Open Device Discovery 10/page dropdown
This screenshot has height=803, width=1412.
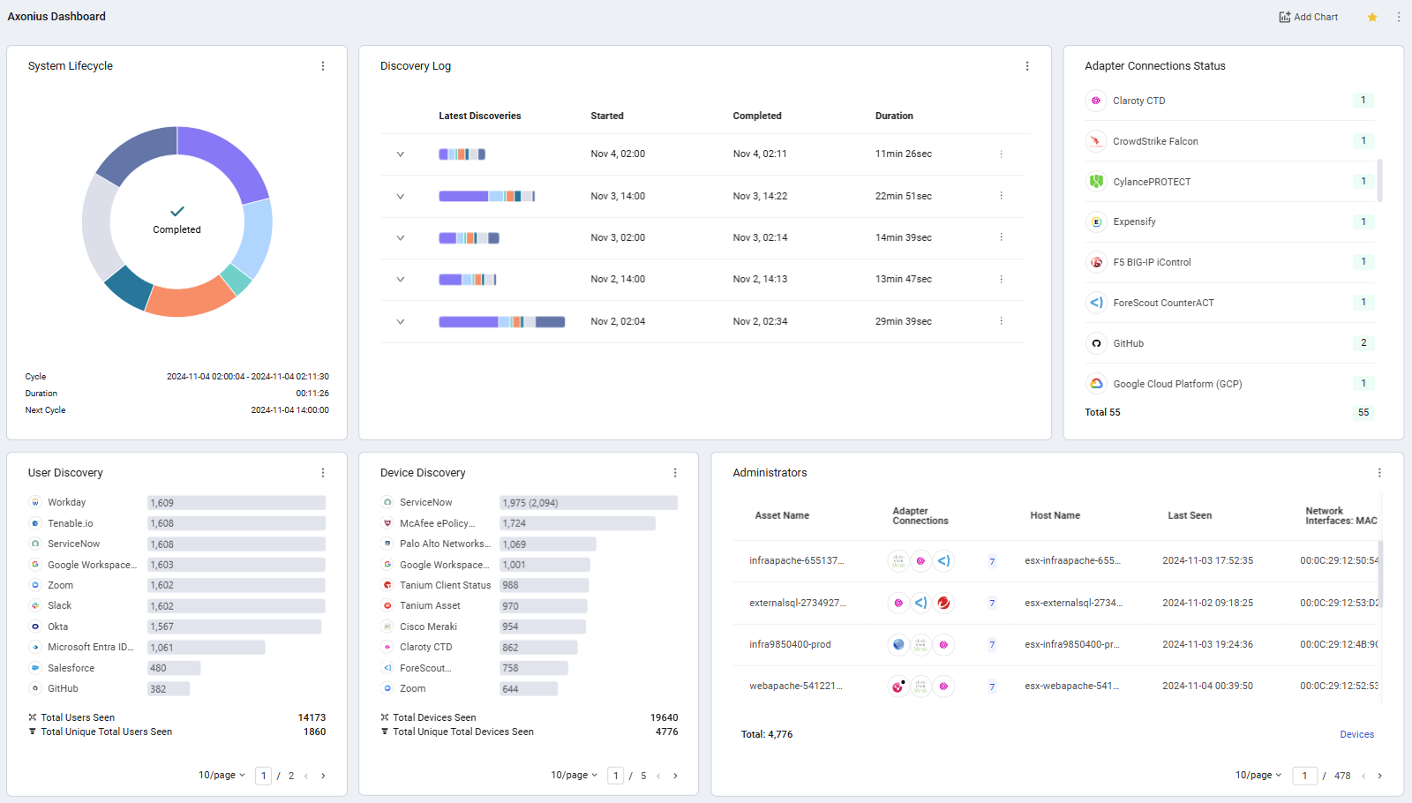click(x=574, y=776)
